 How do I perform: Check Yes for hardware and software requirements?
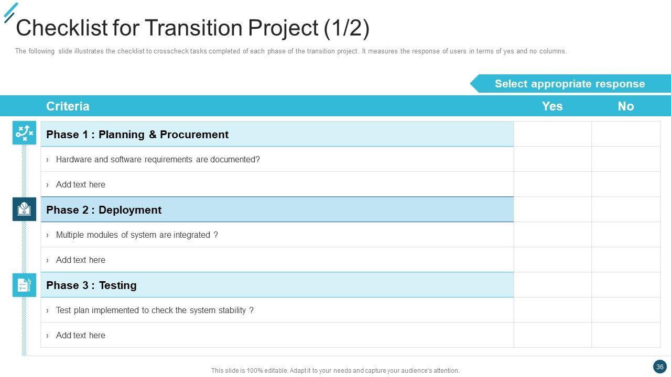tap(553, 159)
